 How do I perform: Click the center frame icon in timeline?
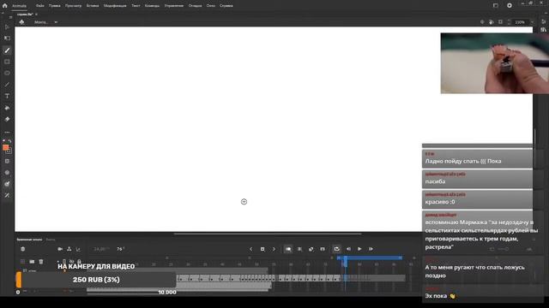click(323, 249)
